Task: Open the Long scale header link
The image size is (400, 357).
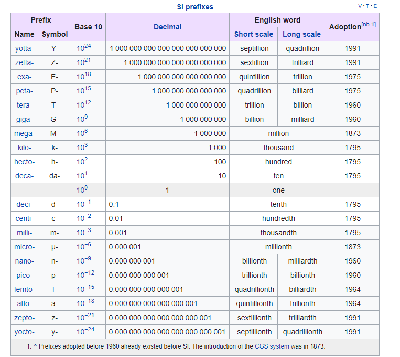Action: 301,34
